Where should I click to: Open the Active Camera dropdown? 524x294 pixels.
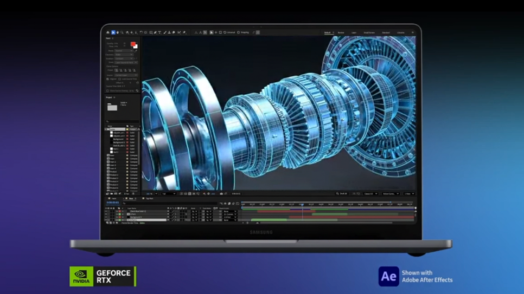click(x=391, y=193)
